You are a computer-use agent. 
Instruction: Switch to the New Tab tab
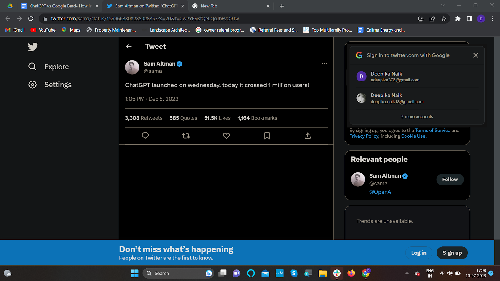[231, 6]
